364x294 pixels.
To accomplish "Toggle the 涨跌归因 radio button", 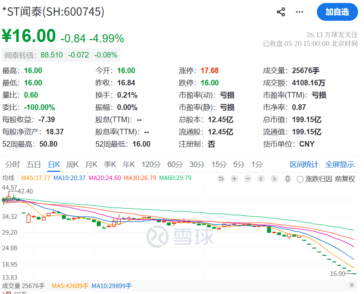I will [300, 179].
